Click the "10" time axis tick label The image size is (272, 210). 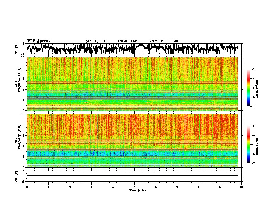click(241, 187)
